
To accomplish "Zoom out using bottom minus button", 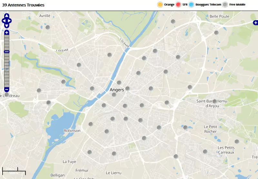I will (7, 89).
